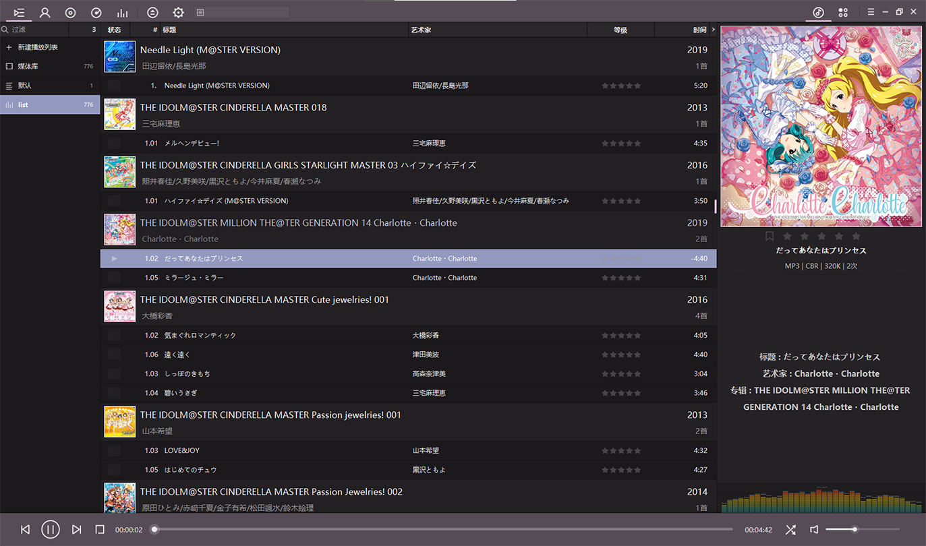Open the four-circle grid view icon
Viewport: 926px width, 546px height.
point(843,12)
